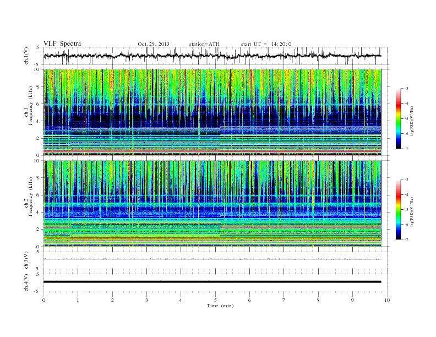
Task: Select the ch.1 "Frequency (kHz)" axis label
Action: 31,106
